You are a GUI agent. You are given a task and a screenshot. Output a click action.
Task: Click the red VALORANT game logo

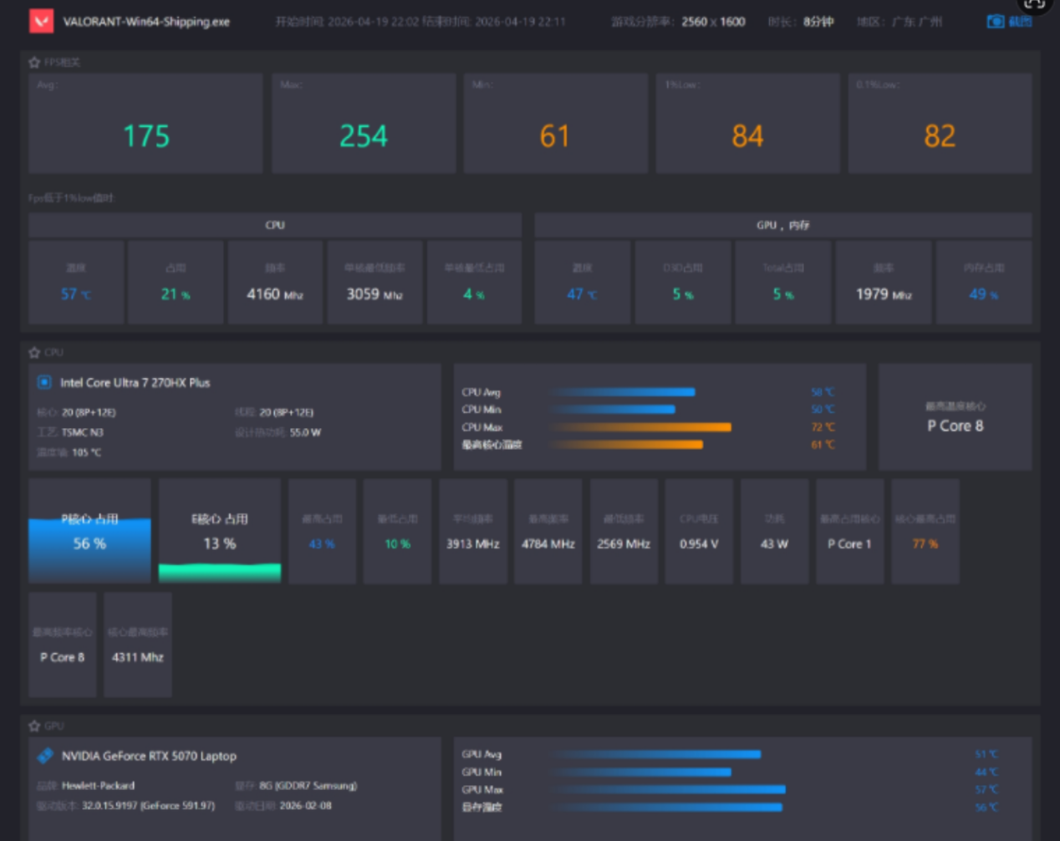tap(41, 21)
